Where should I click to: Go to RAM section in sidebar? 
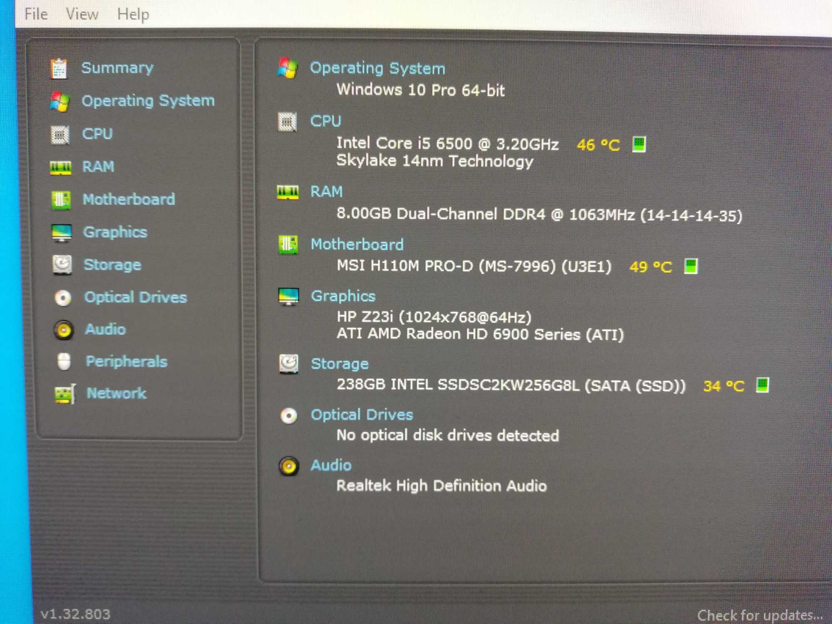tap(98, 167)
